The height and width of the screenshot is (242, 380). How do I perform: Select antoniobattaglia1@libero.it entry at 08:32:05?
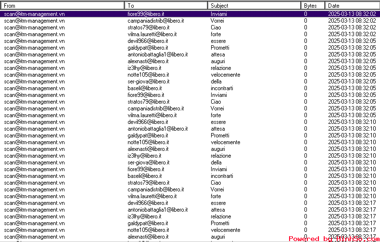[x=190, y=54]
